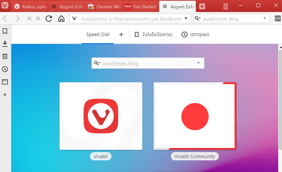This screenshot has height=172, width=282.
Task: Click the toolbar Bing search field
Action: pos(231,19)
